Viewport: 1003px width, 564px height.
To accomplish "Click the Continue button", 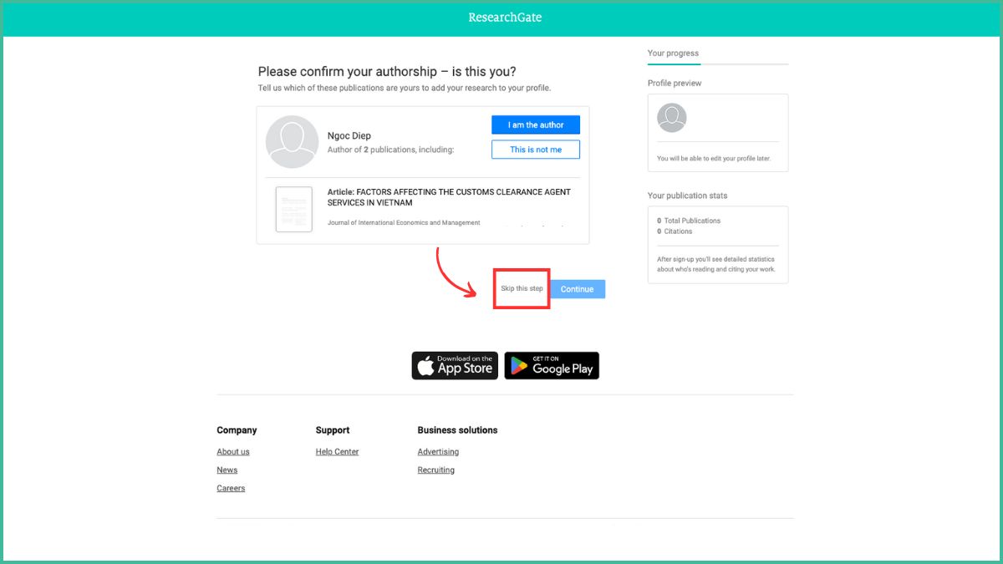I will (578, 289).
